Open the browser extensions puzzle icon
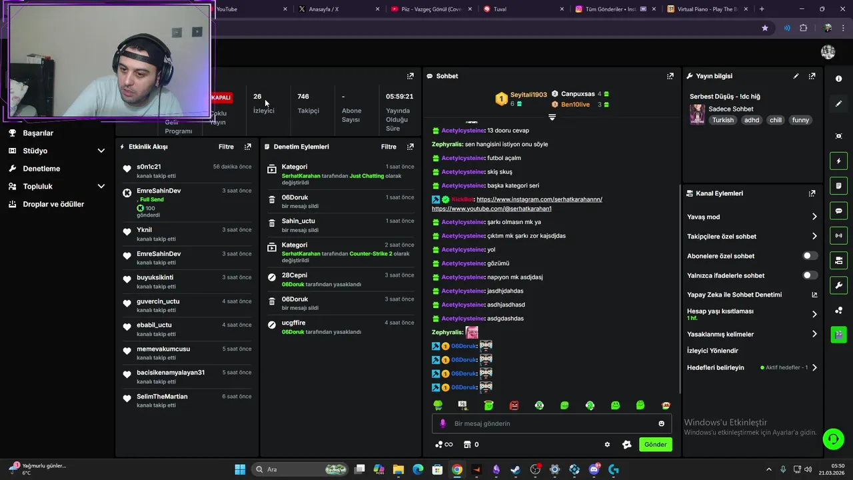The width and height of the screenshot is (853, 480). point(803,28)
